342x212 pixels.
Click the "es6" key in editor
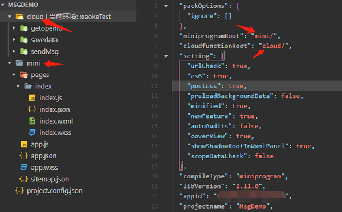click(196, 76)
